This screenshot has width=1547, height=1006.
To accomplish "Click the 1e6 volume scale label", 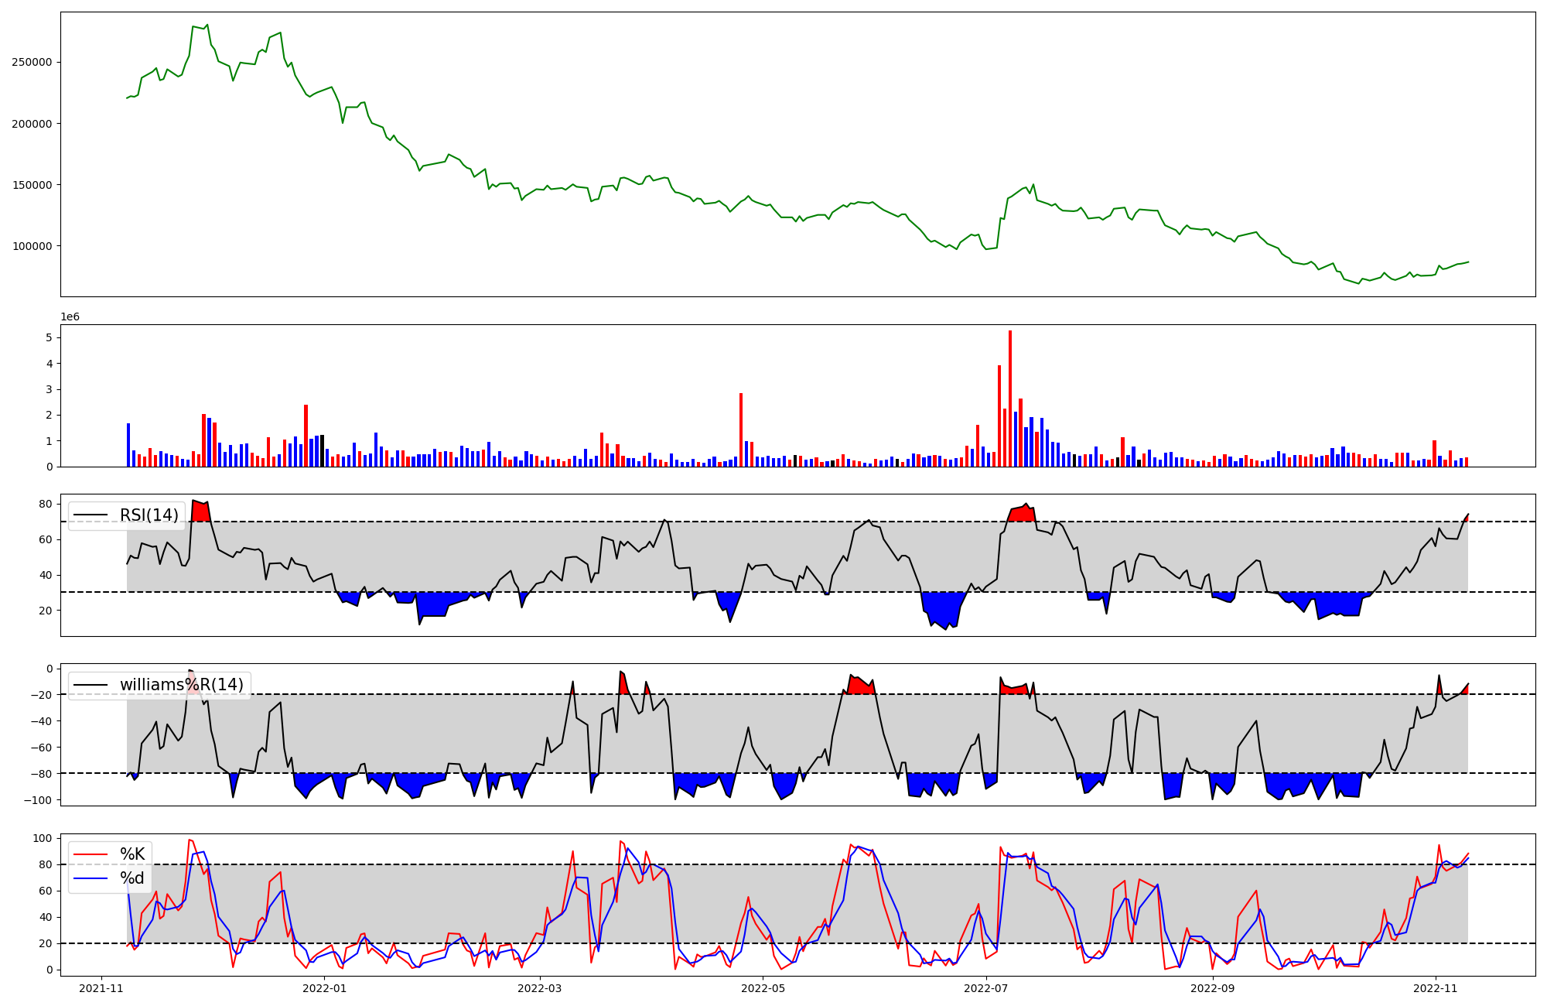I will (x=70, y=317).
